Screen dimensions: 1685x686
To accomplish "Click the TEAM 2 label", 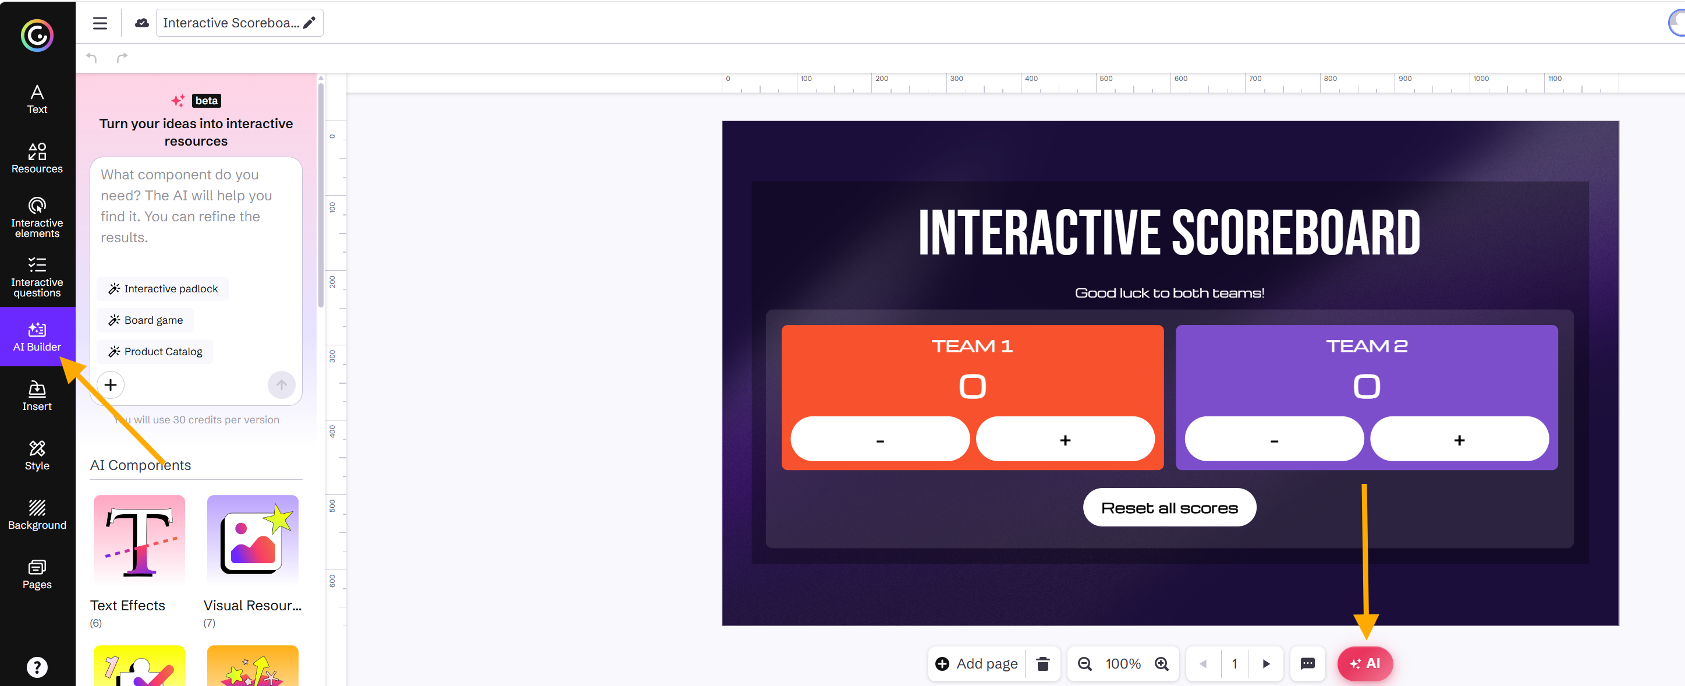I will coord(1367,346).
